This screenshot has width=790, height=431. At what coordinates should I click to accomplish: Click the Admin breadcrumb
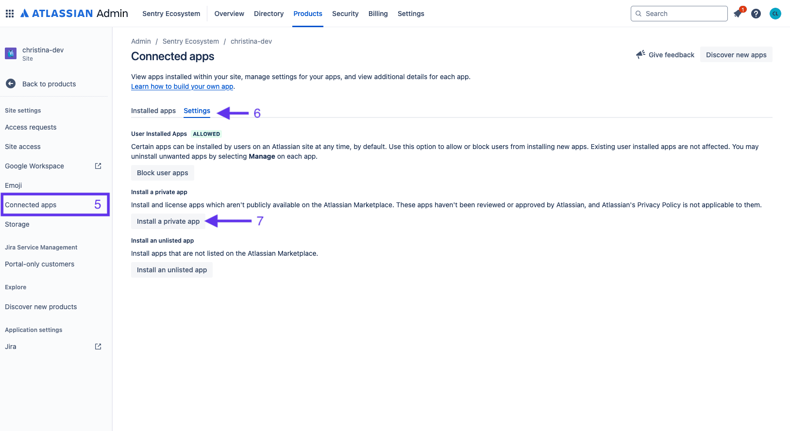coord(141,41)
